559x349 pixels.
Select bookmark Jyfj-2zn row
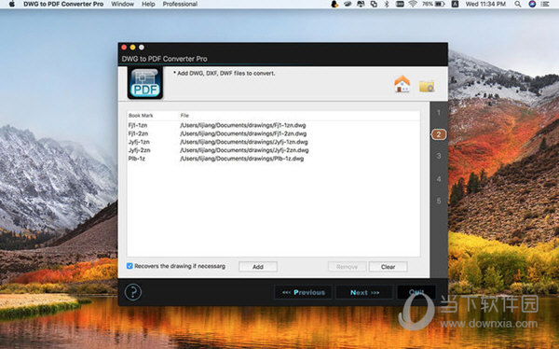(x=139, y=150)
